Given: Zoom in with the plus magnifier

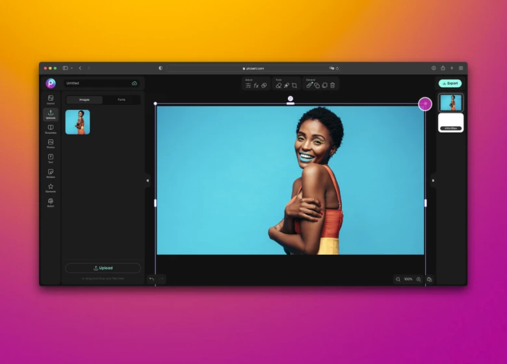Looking at the screenshot, I should 419,279.
